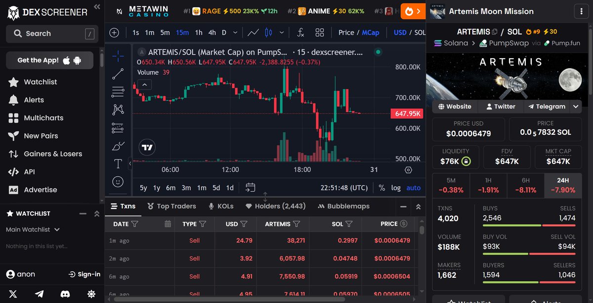Select the chart patterns tool
Image resolution: width=593 pixels, height=303 pixels.
click(x=118, y=110)
